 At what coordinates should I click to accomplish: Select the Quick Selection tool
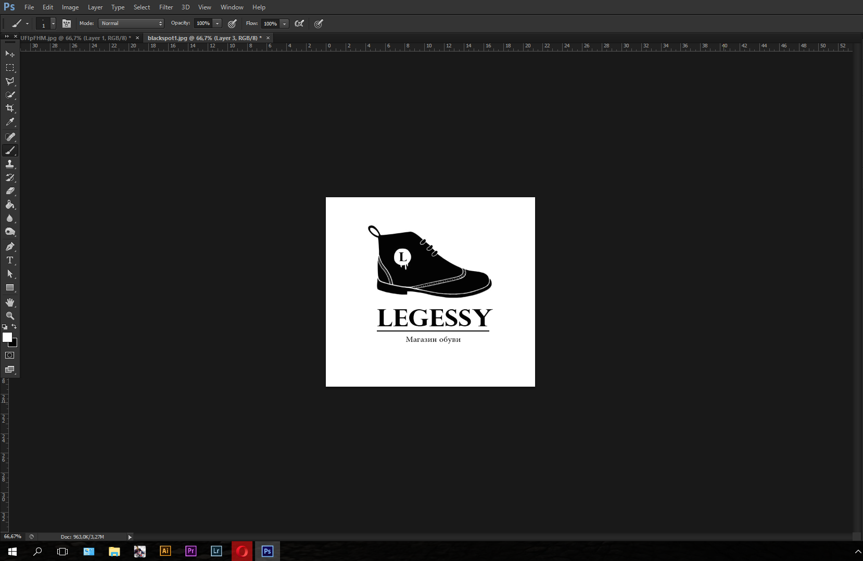10,95
